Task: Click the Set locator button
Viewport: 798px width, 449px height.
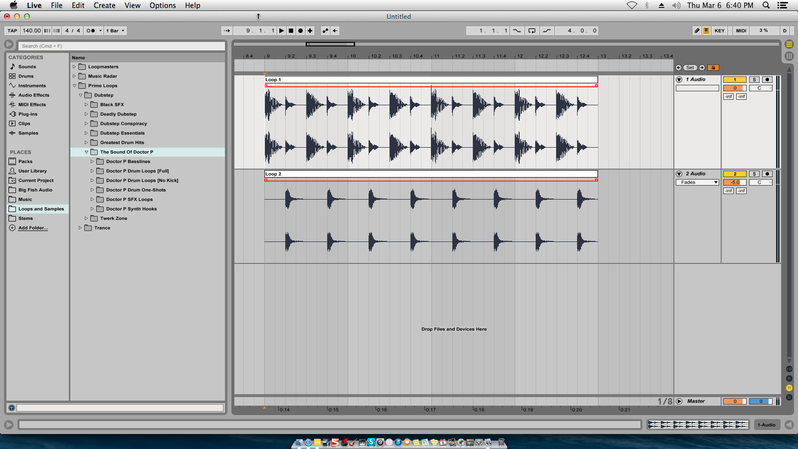Action: tap(690, 67)
